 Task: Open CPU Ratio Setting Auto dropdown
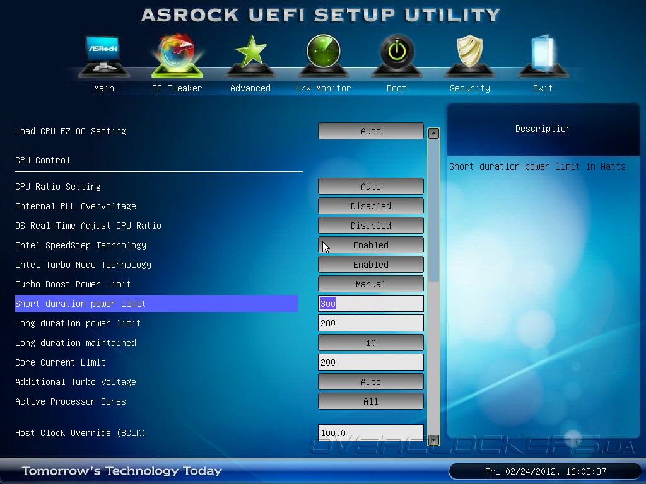(371, 187)
